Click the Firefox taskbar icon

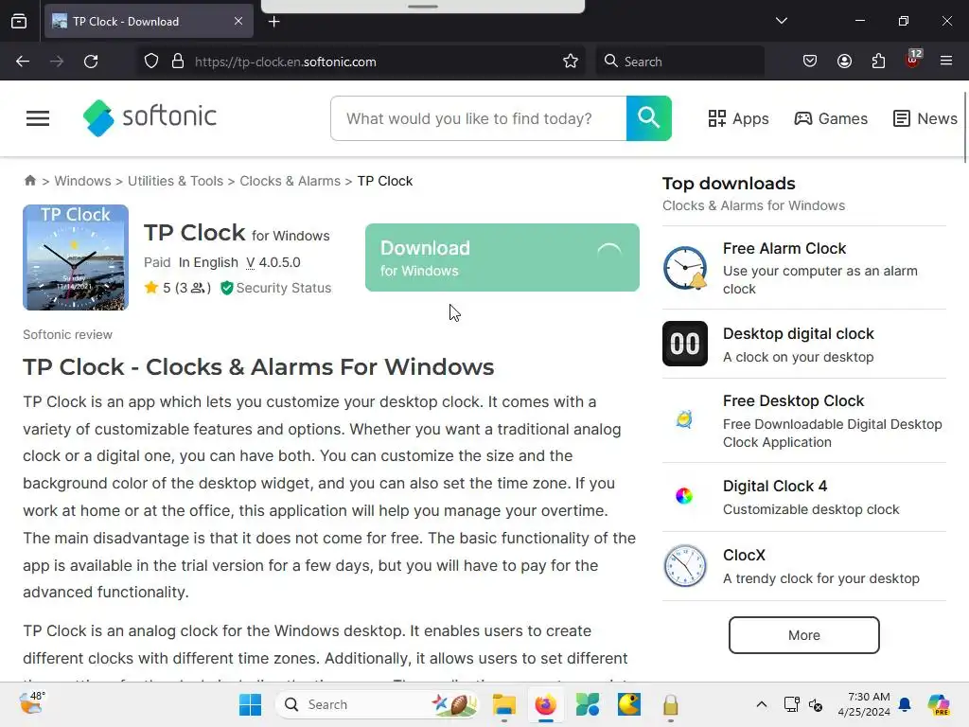tap(546, 704)
